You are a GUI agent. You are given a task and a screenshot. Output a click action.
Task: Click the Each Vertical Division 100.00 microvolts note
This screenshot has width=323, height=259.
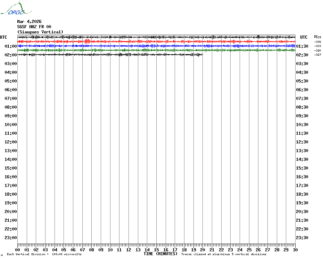pyautogui.click(x=44, y=254)
